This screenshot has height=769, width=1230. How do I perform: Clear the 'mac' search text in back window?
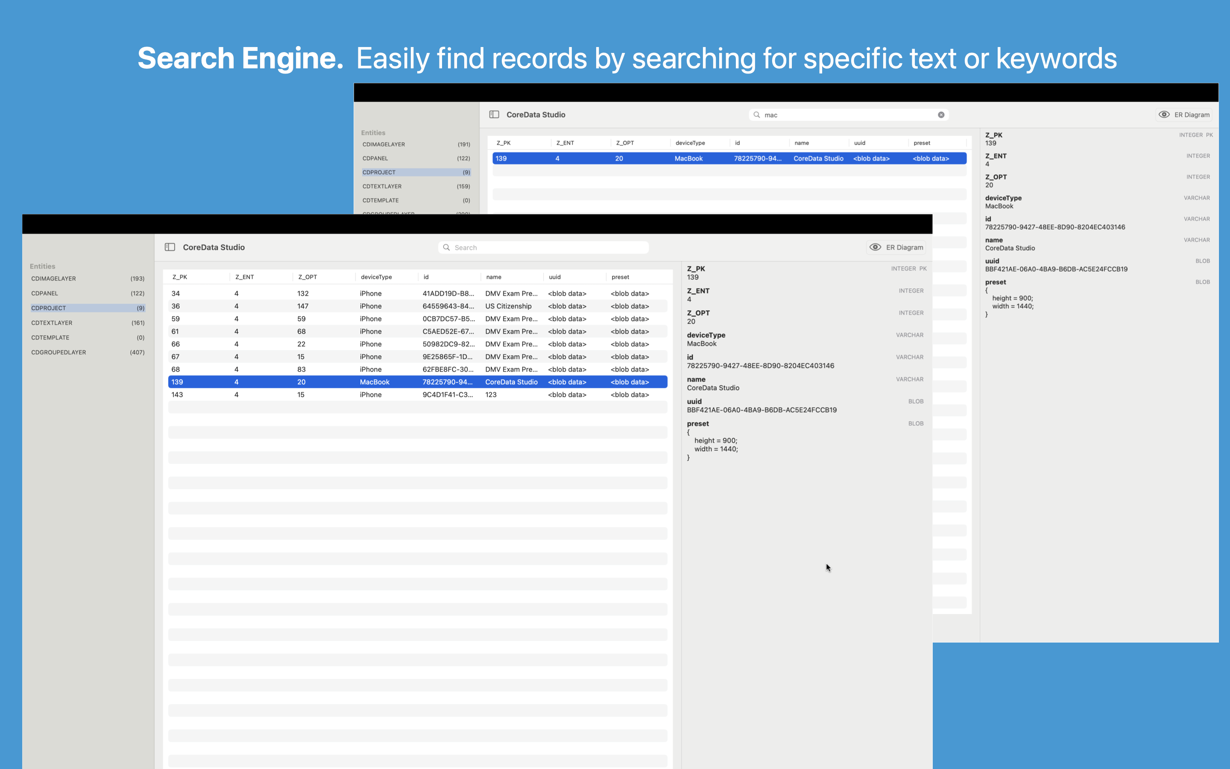941,115
